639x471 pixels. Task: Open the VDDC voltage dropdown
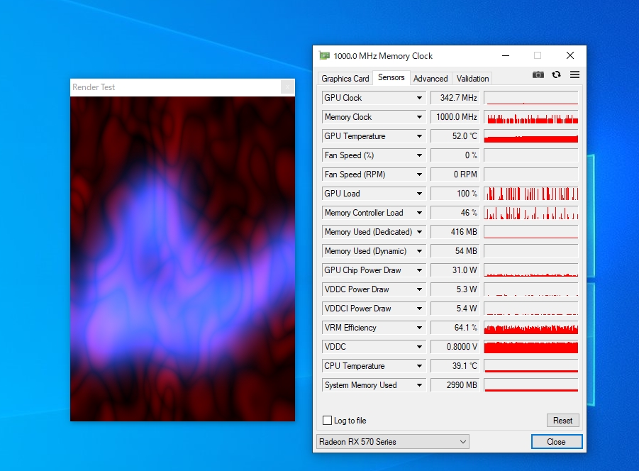(x=419, y=347)
